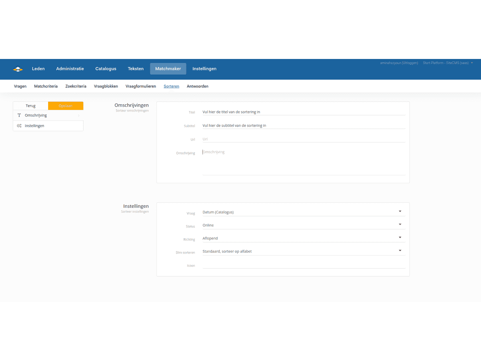Focus the Titel input field

pyautogui.click(x=303, y=112)
